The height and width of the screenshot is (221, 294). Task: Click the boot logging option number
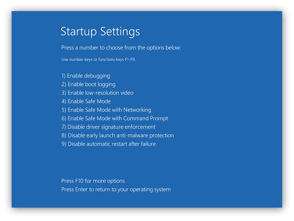coord(63,84)
